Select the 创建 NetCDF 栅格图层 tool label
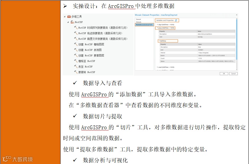 point(91,44)
